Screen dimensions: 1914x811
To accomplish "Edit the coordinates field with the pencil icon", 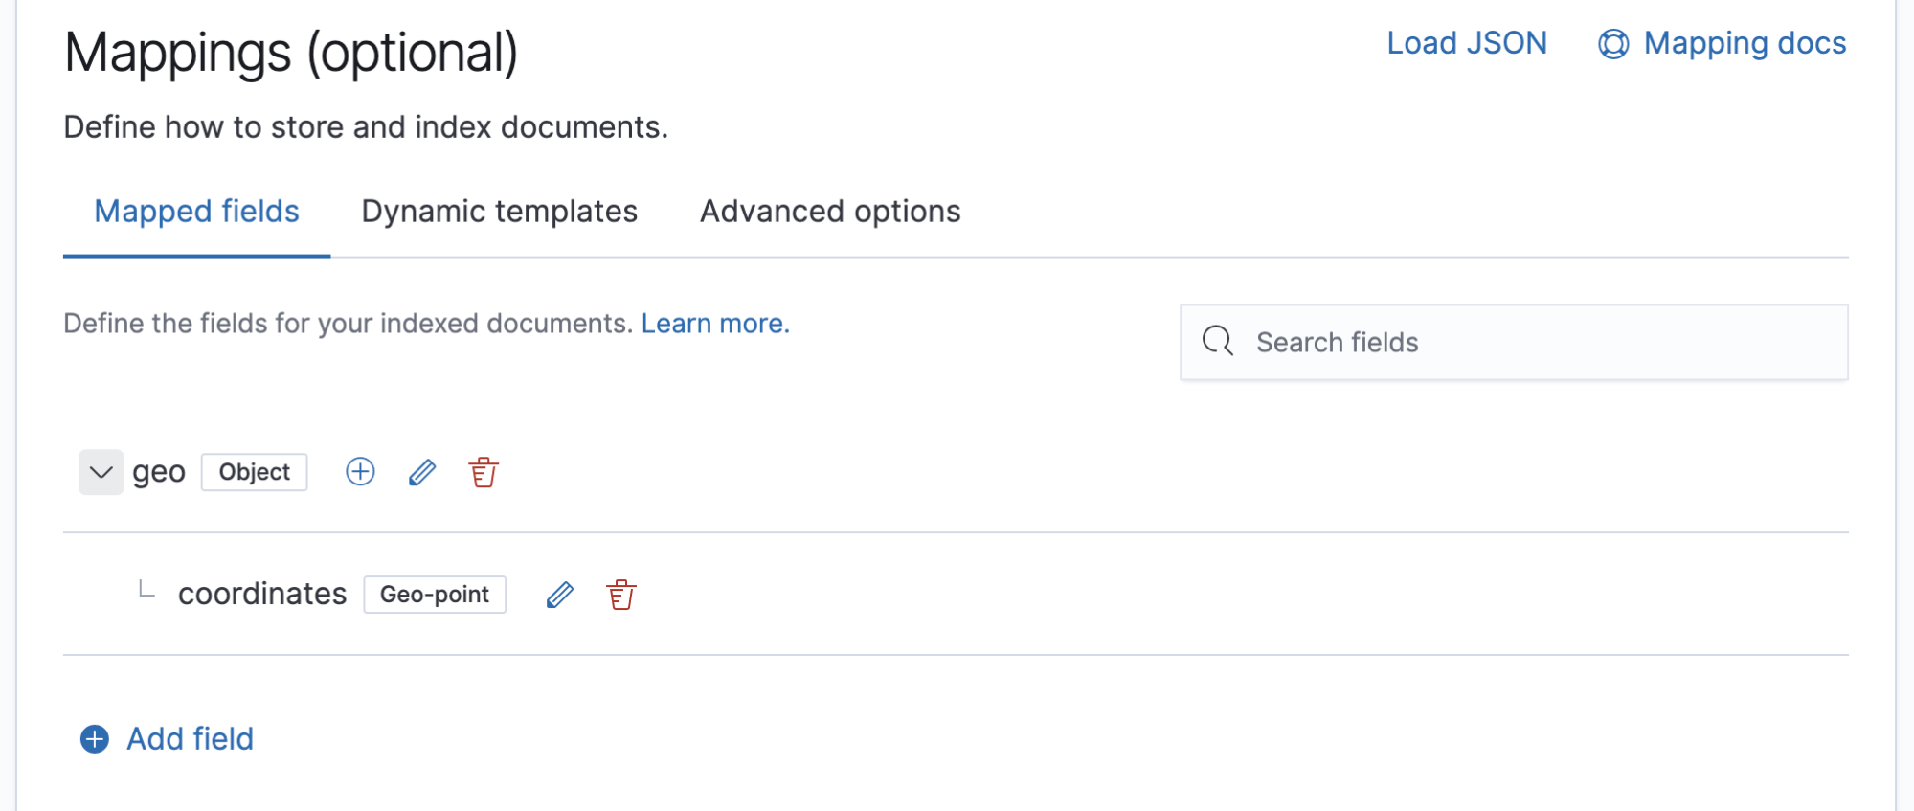I will coord(559,595).
